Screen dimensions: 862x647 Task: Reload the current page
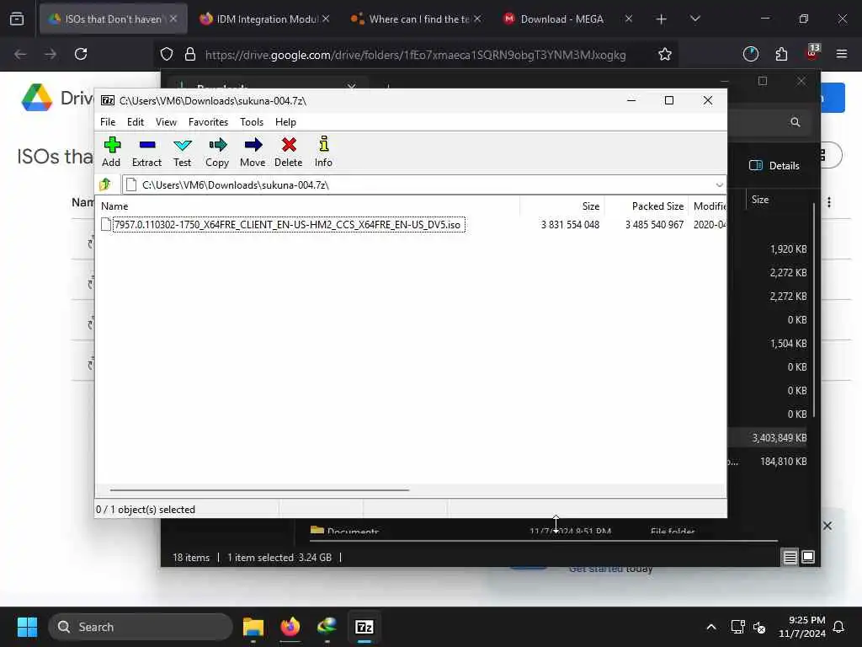pos(81,54)
